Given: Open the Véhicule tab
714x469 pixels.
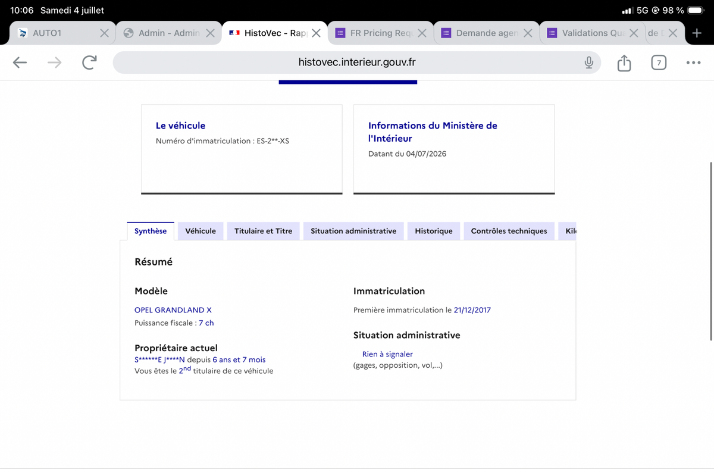Looking at the screenshot, I should (201, 231).
